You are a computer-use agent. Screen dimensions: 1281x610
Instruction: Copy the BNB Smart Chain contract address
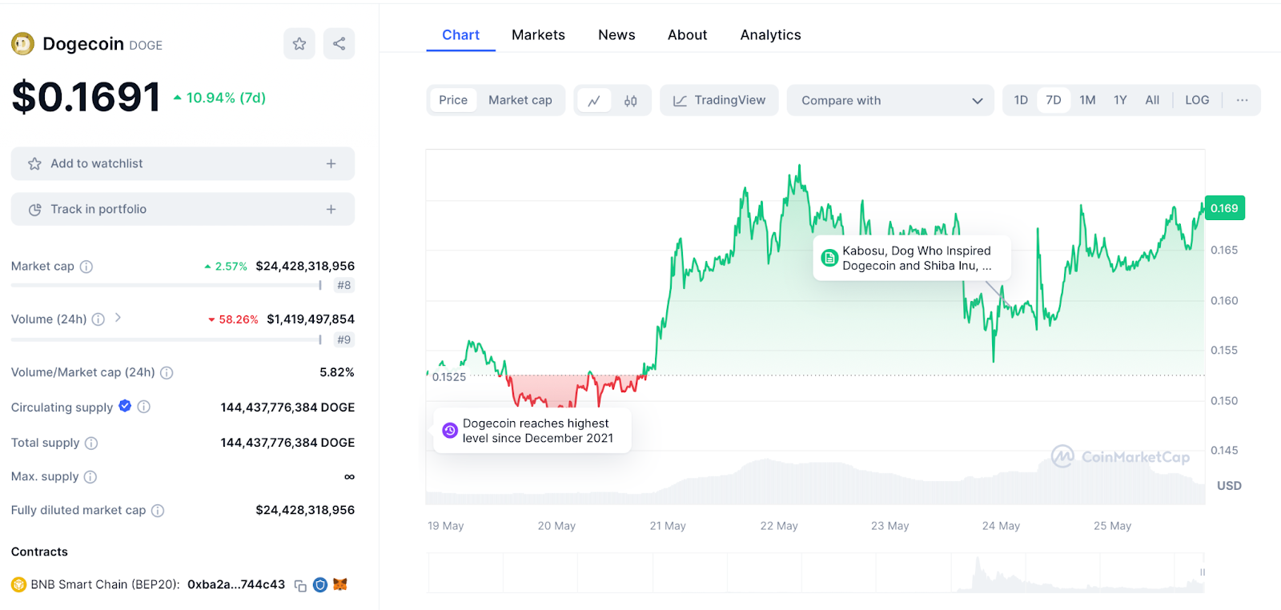(300, 586)
